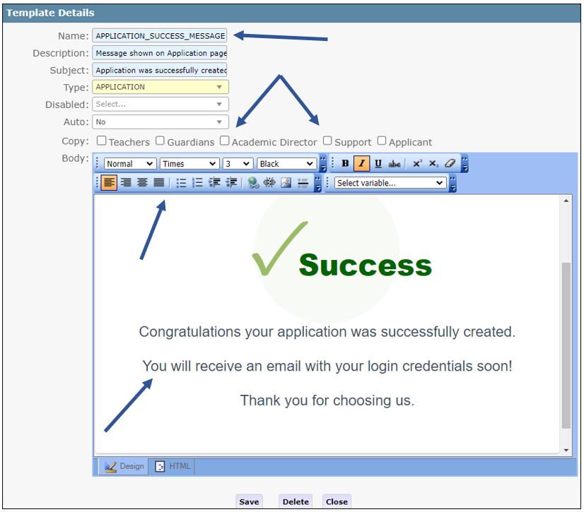584x512 pixels.
Task: Click the insert hyperlink icon
Action: [x=253, y=183]
